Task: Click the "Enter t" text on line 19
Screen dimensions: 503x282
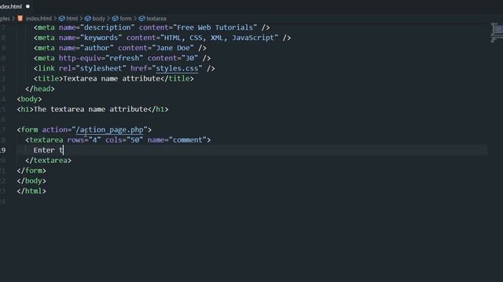Action: [49, 150]
